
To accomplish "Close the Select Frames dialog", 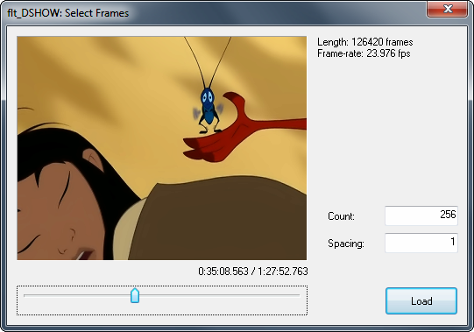I will click(x=448, y=9).
